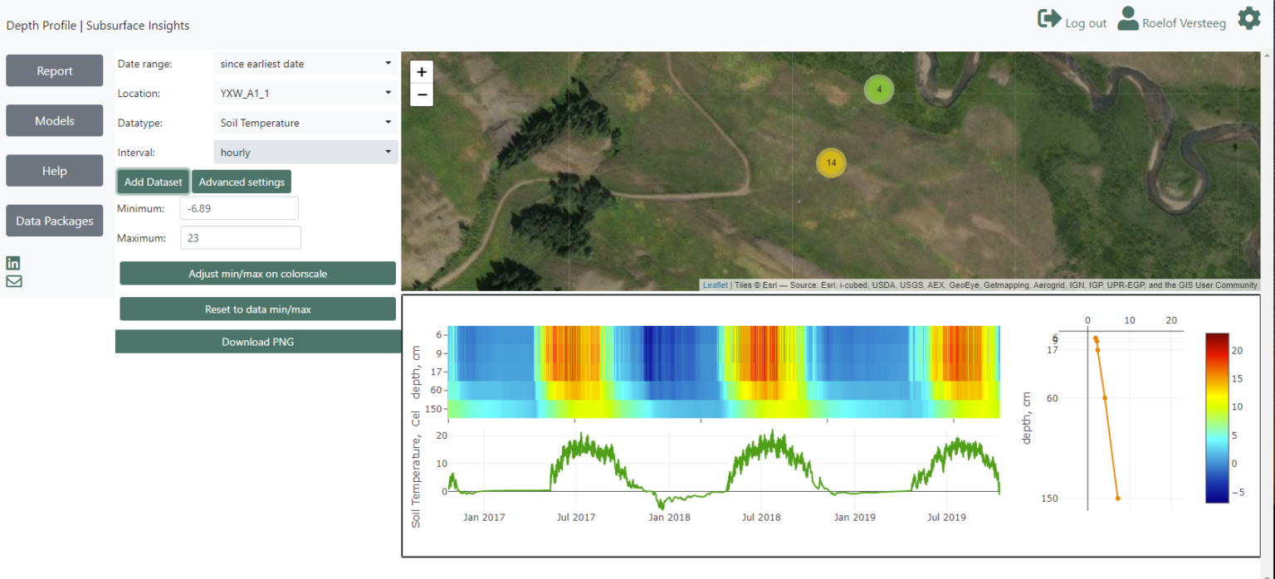Open the Models section
1275x579 pixels.
click(x=54, y=120)
